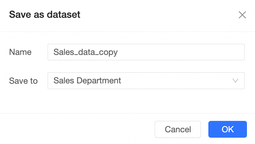Click the Save as dataset title

(44, 15)
